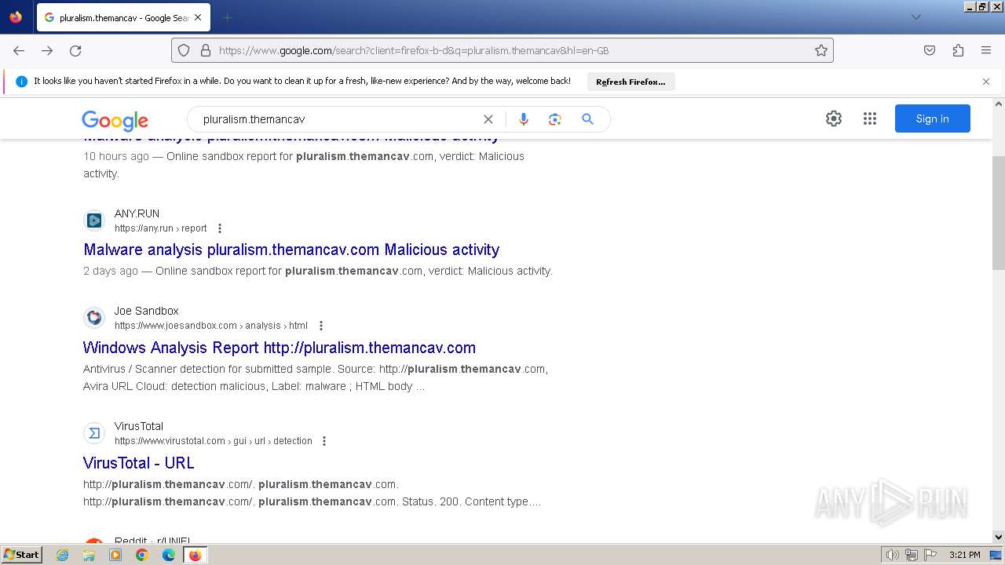The width and height of the screenshot is (1005, 565).
Task: Open Joe Sandbox Windows Analysis Report link
Action: pos(280,348)
